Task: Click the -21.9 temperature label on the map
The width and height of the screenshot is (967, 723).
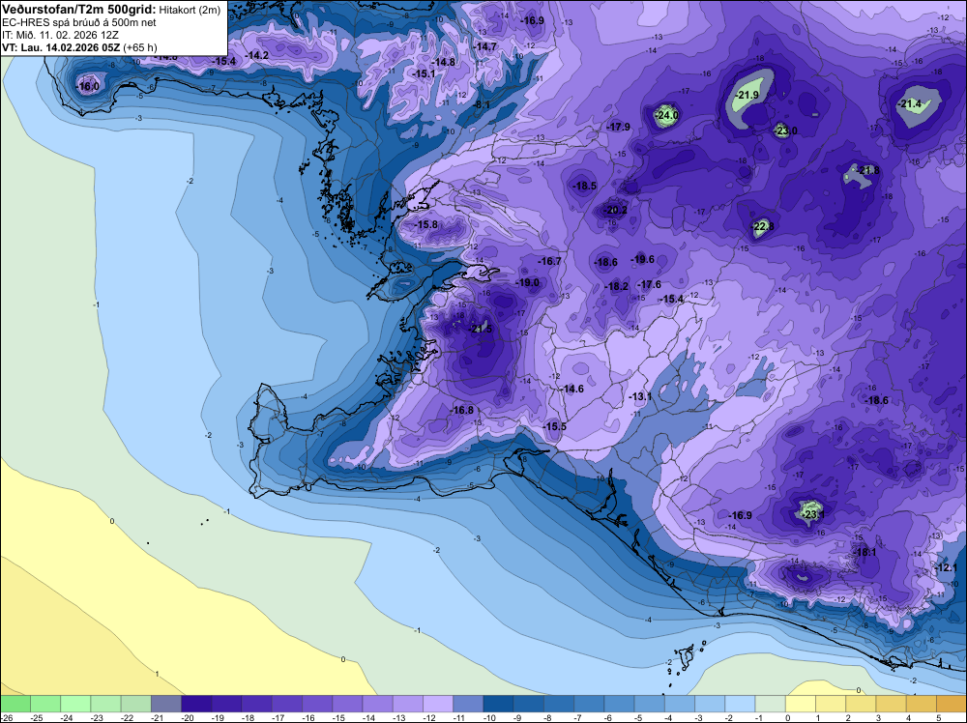Action: 747,95
